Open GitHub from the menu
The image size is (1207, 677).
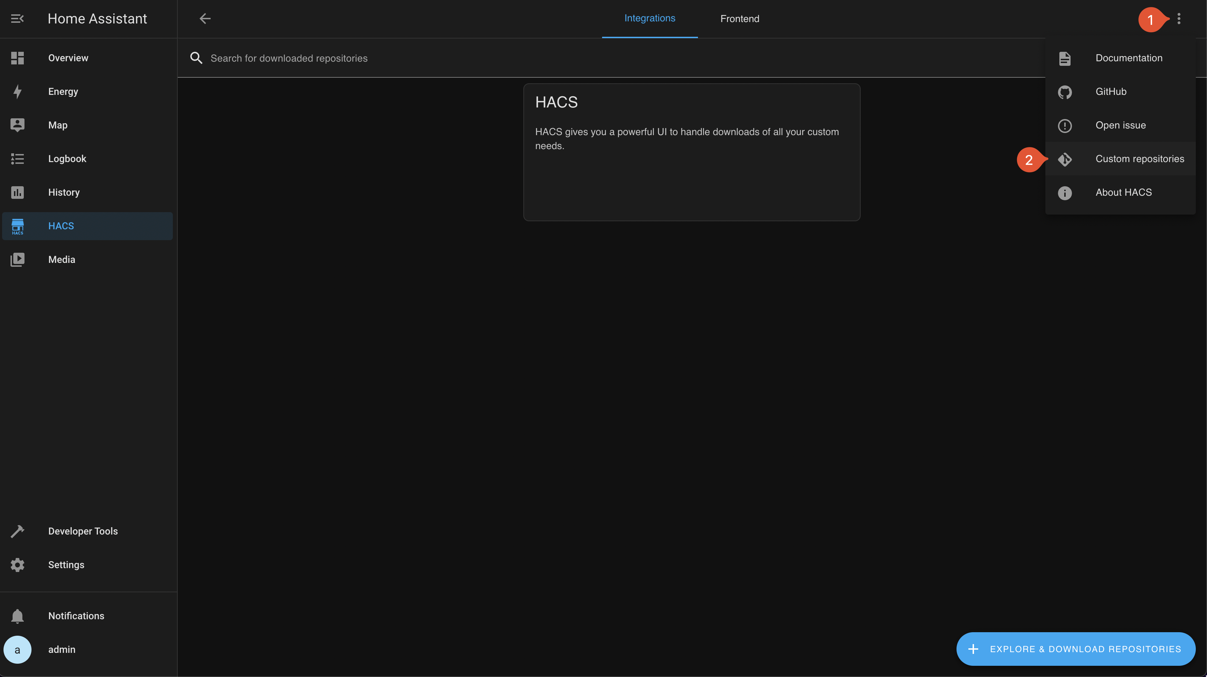point(1110,91)
